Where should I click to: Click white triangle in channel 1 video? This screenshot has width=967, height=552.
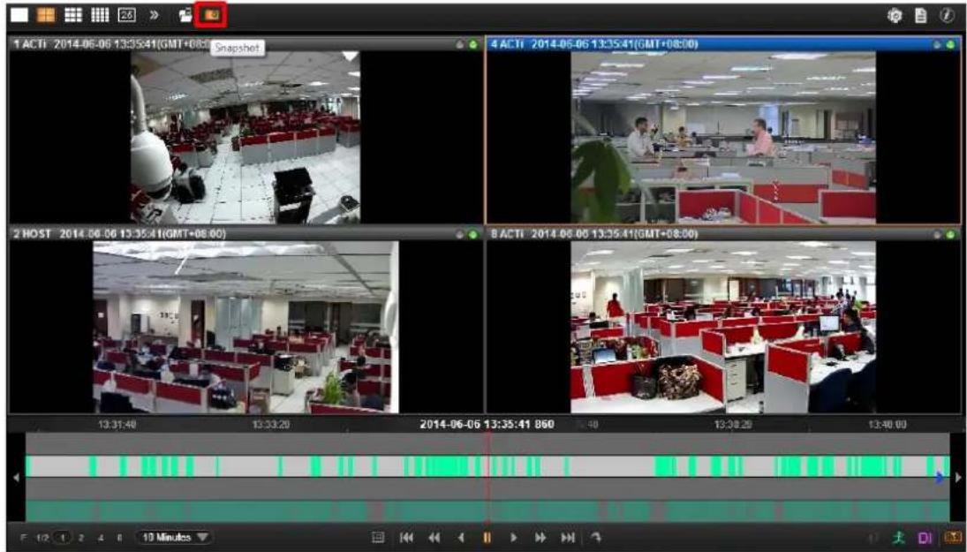point(351,57)
